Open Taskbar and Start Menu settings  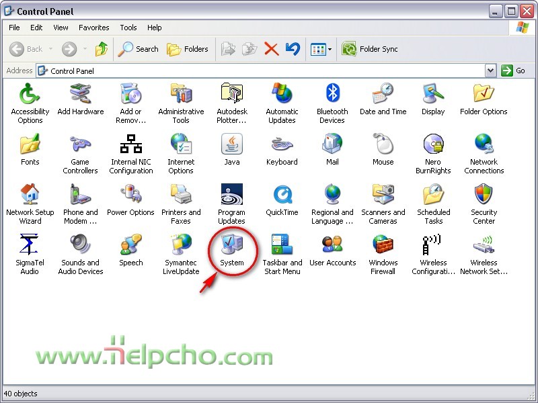tap(282, 255)
